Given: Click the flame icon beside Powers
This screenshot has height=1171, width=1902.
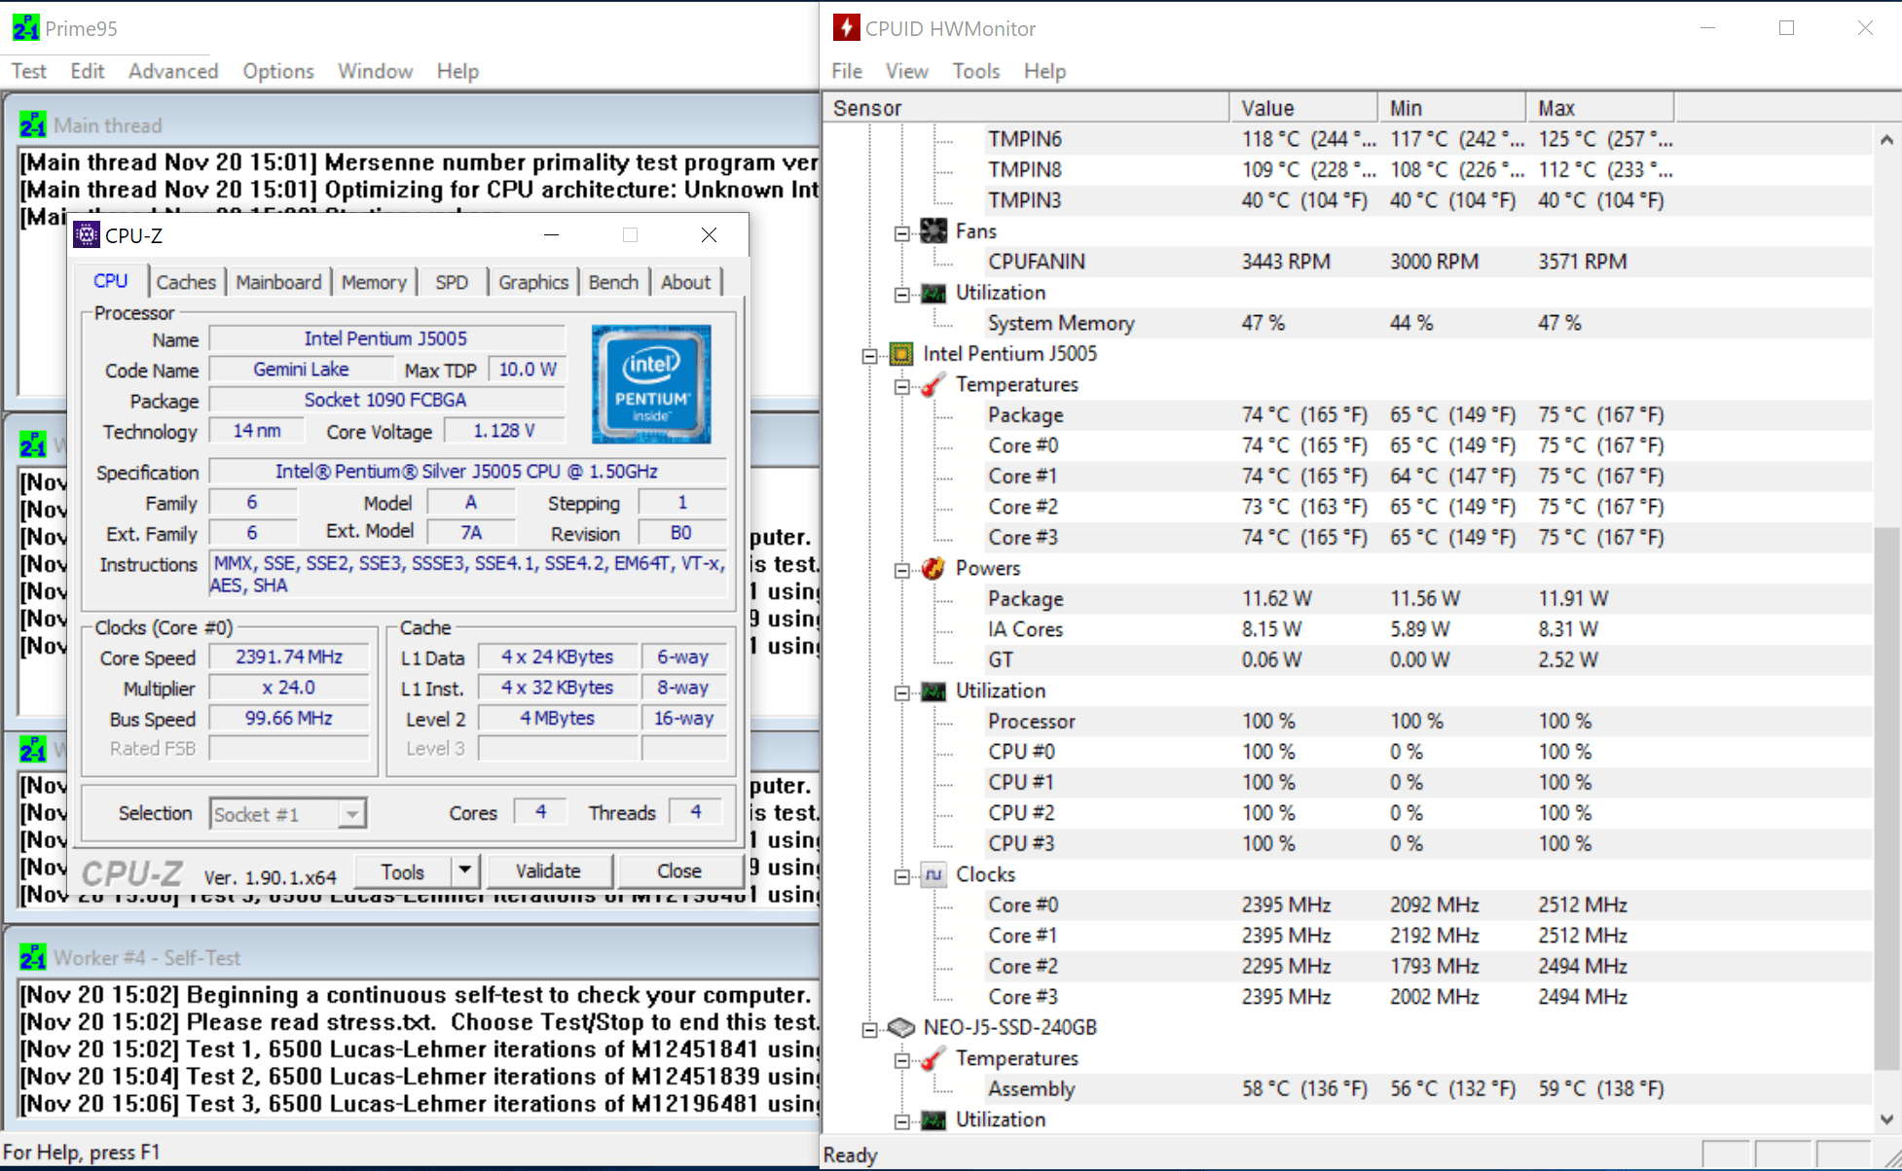Looking at the screenshot, I should 933,568.
